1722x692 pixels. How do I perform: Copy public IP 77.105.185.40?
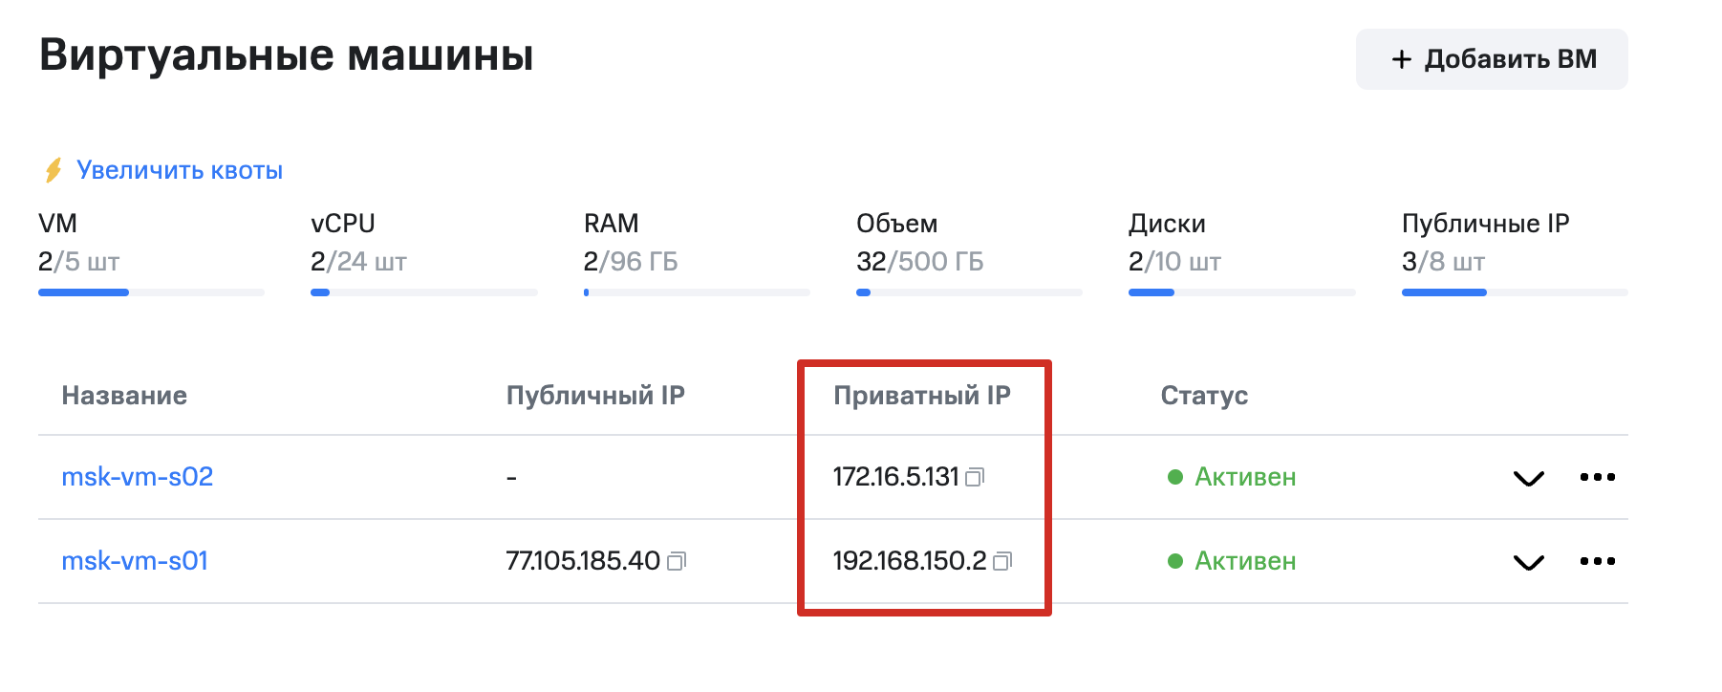pos(677,561)
